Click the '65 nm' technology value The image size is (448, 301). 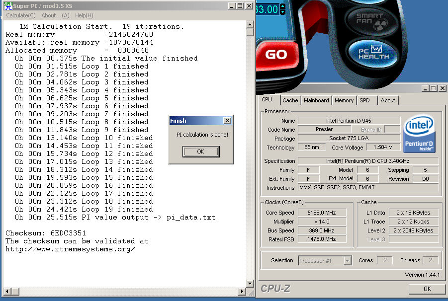(x=312, y=147)
